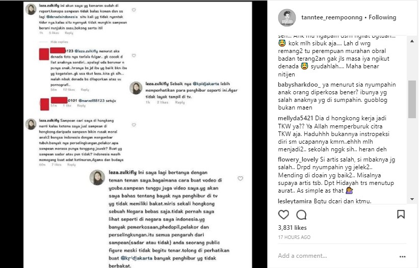The height and width of the screenshot is (268, 419).
Task: Open flowery_lovely commenter profile
Action: pyautogui.click(x=298, y=160)
